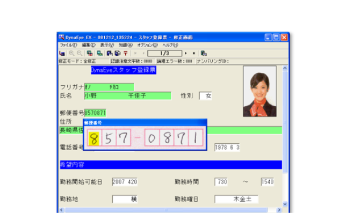Click vertical scrollbar up arrow

pyautogui.click(x=285, y=68)
